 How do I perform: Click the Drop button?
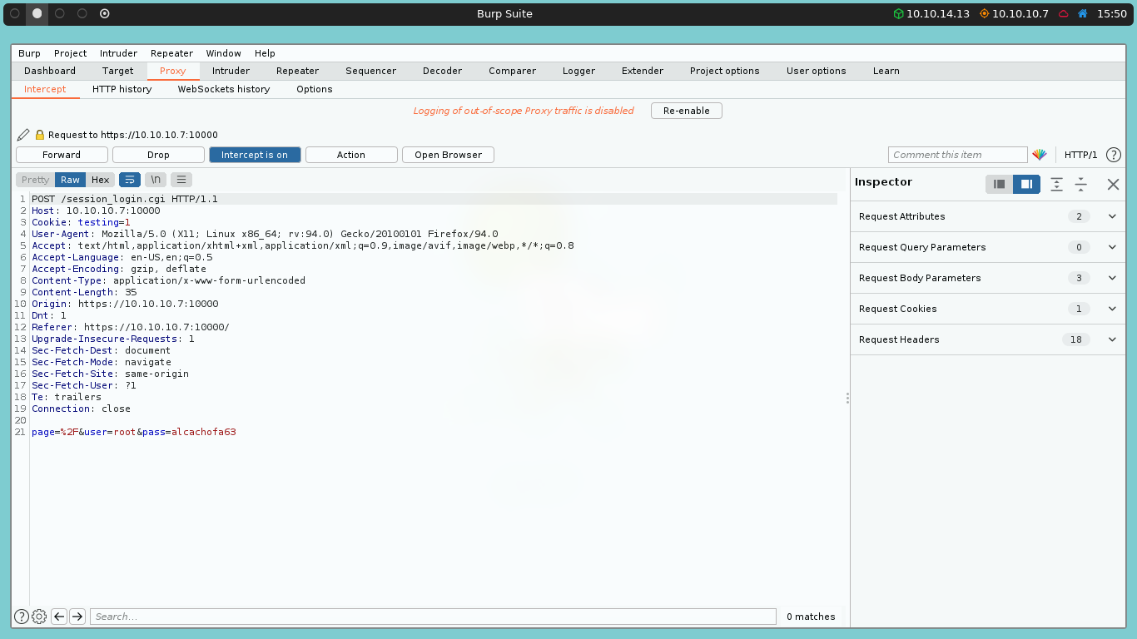(x=158, y=155)
